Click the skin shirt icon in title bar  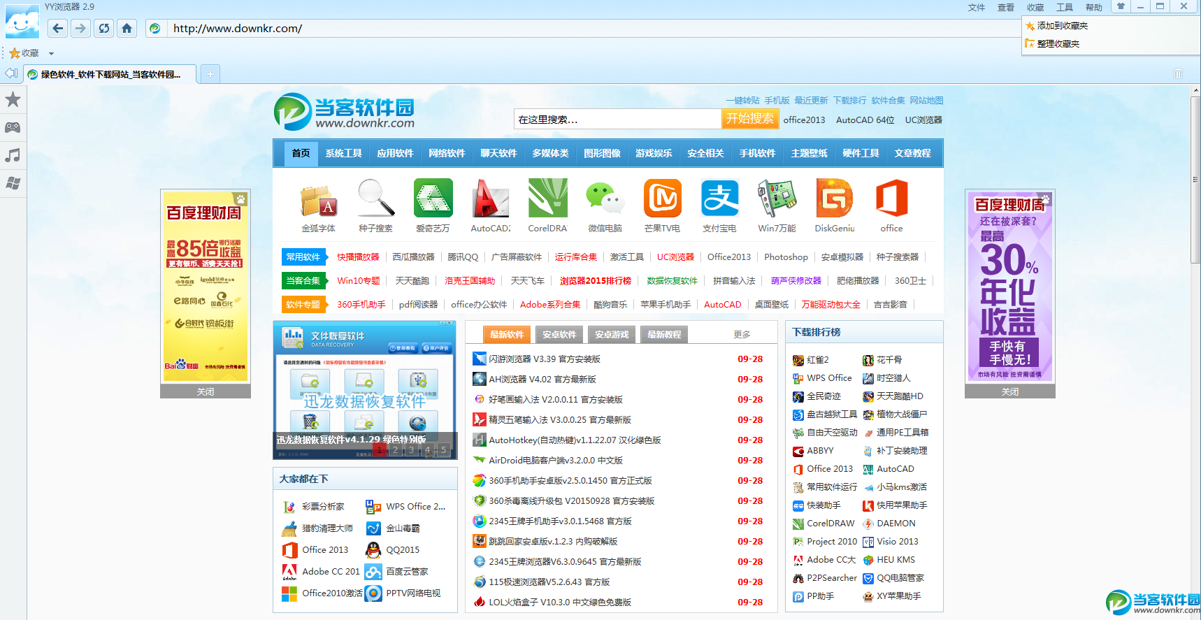[1121, 6]
